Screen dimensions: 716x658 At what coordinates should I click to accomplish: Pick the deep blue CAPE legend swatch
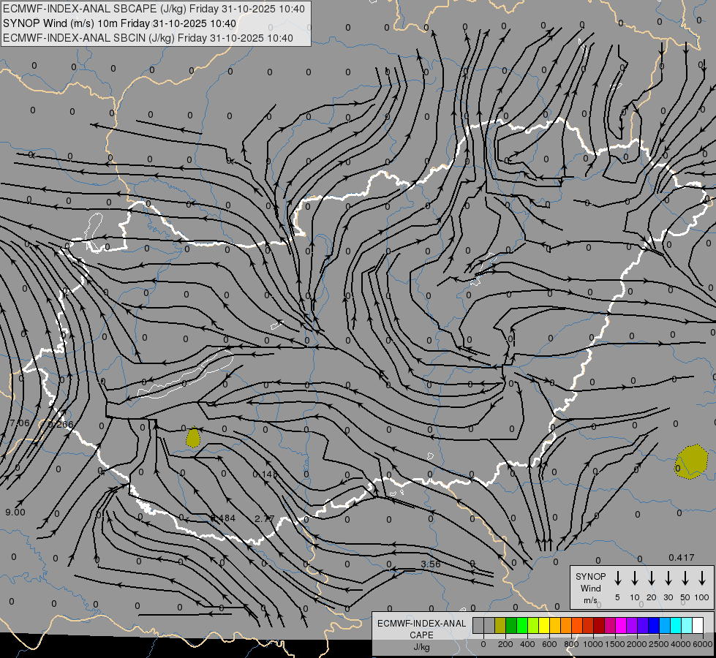[x=653, y=626]
